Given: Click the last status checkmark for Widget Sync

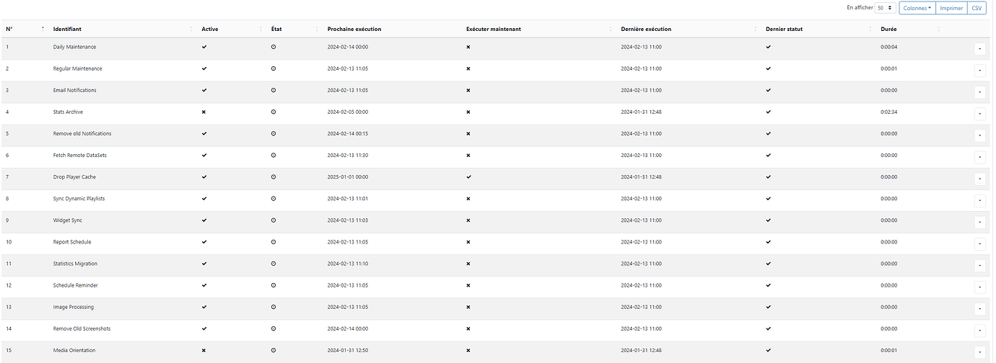Looking at the screenshot, I should coord(768,220).
